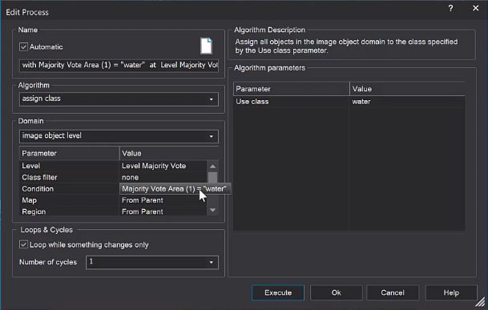Image resolution: width=488 pixels, height=310 pixels.
Task: Click the document icon in the Name section
Action: pos(206,46)
